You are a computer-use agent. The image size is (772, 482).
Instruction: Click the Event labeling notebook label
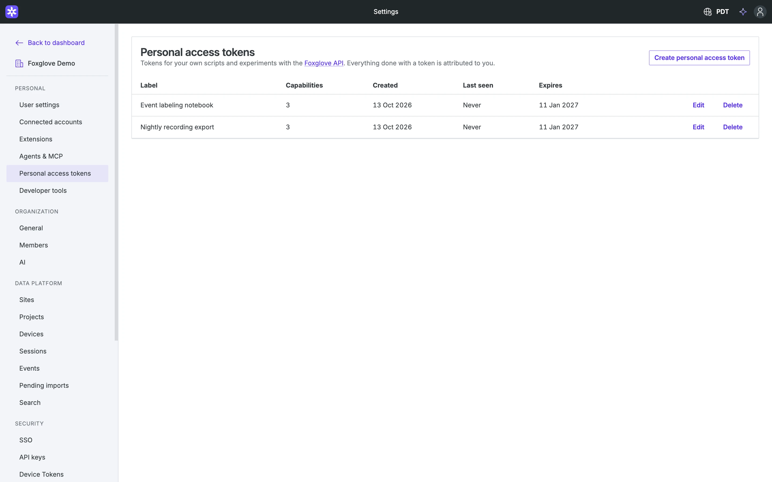pos(177,105)
